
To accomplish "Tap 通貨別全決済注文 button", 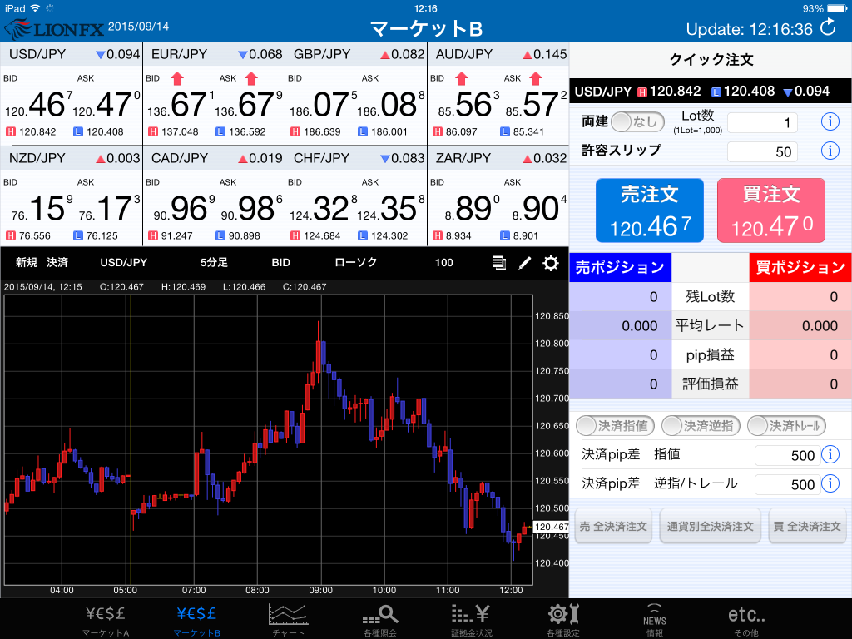I will point(710,526).
